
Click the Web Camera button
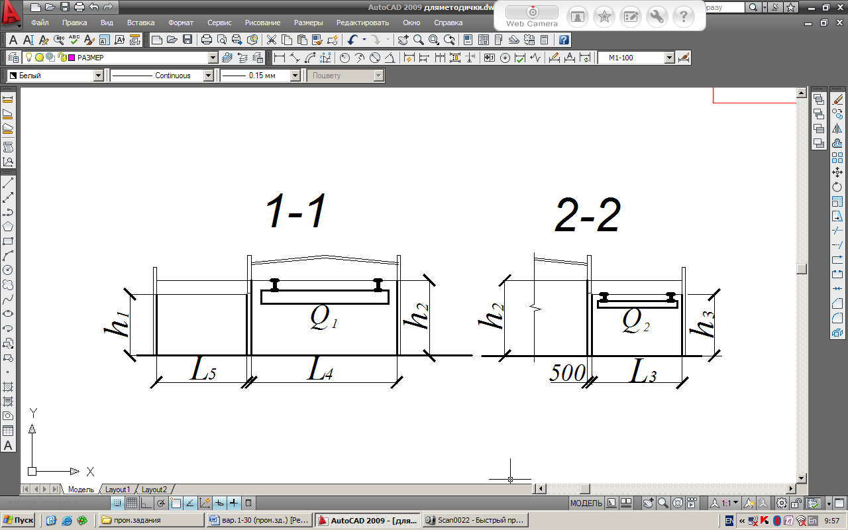pyautogui.click(x=532, y=17)
